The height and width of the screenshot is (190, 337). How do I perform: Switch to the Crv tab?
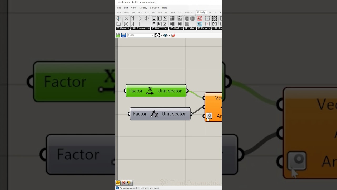coord(147,13)
